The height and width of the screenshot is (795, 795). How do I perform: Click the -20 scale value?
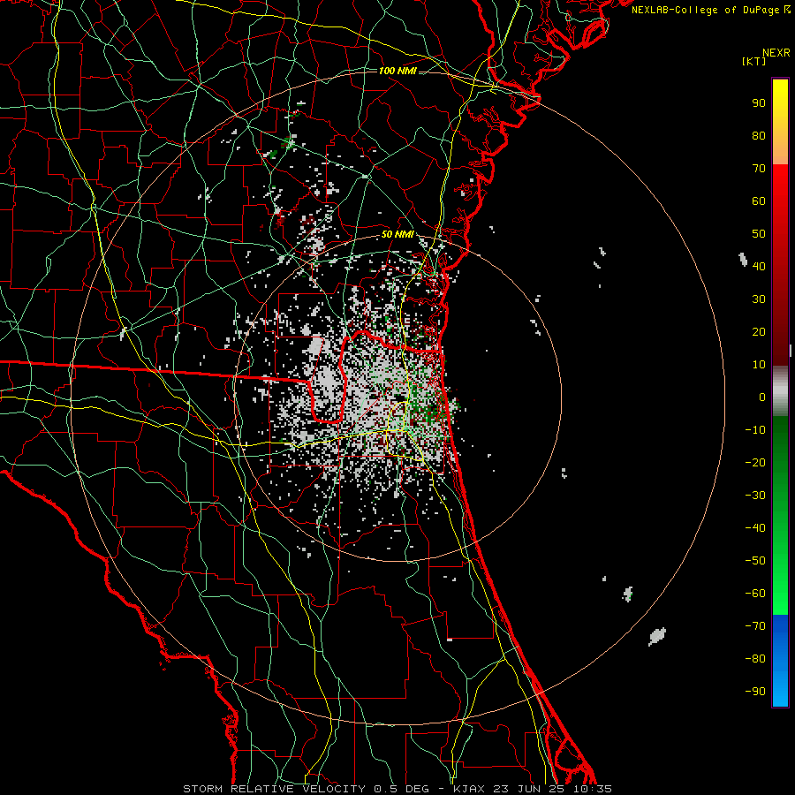point(755,462)
